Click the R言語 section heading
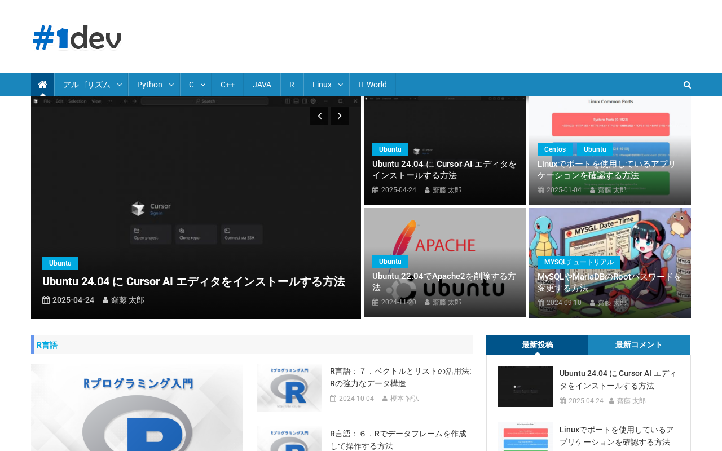The image size is (722, 451). pos(47,345)
